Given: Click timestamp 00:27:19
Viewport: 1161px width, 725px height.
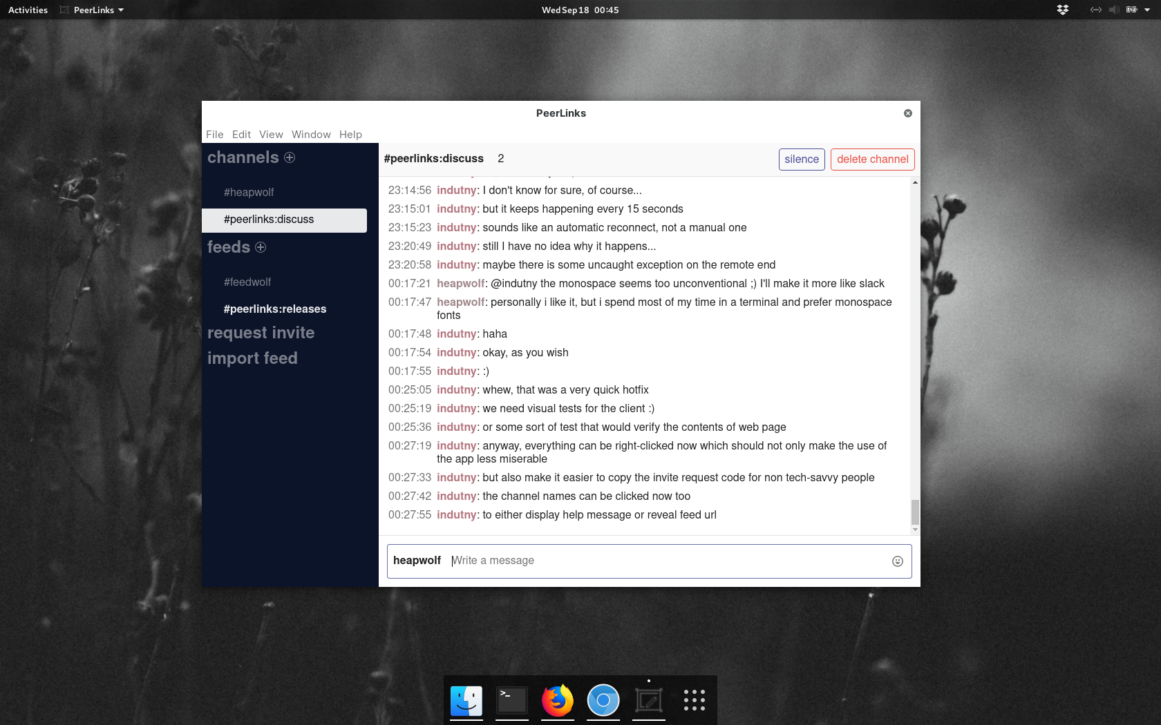Looking at the screenshot, I should (x=410, y=446).
